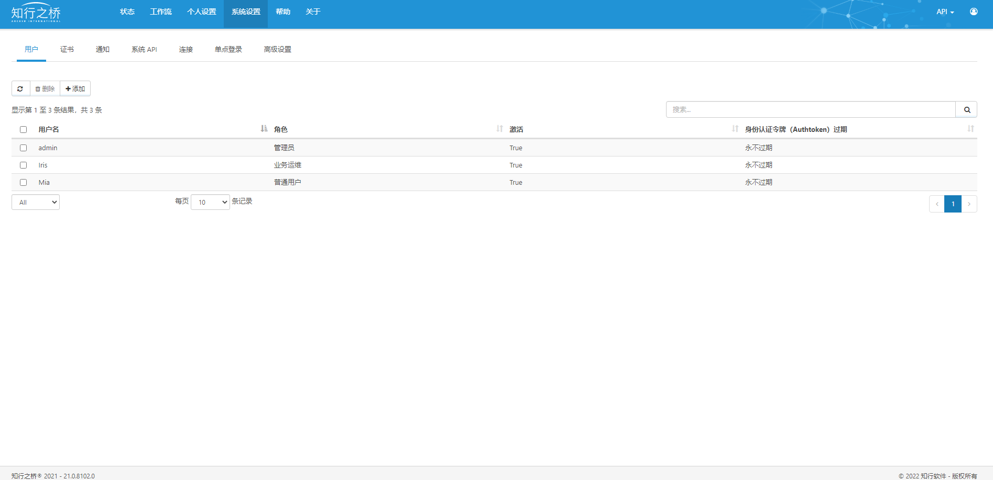Open the 帮助 menu
Viewport: 993px width, 480px height.
[x=283, y=12]
